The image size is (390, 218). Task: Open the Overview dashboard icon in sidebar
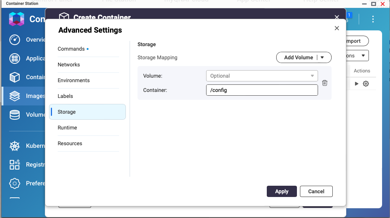15,40
